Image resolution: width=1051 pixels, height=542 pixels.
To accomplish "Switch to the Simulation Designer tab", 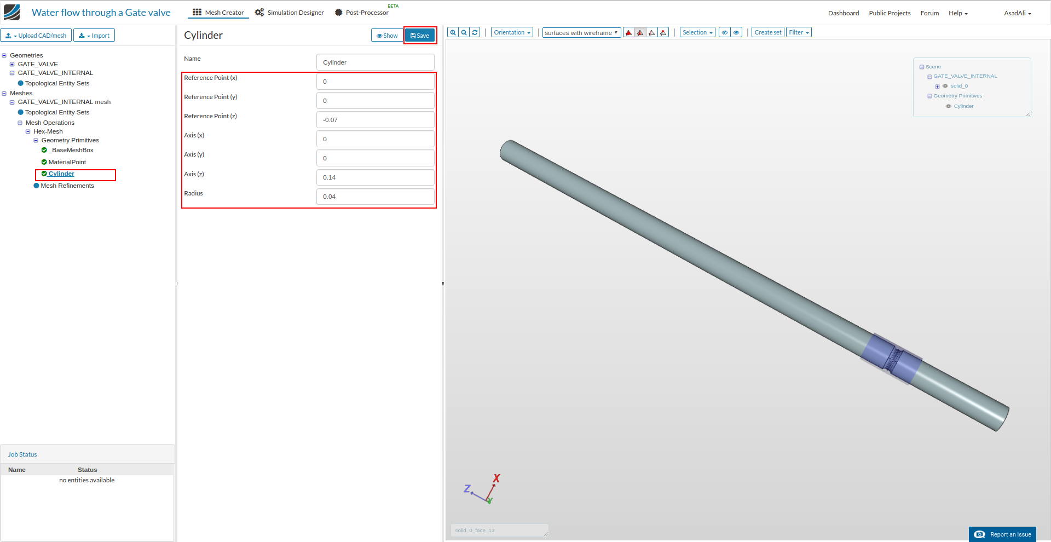I will 290,13.
